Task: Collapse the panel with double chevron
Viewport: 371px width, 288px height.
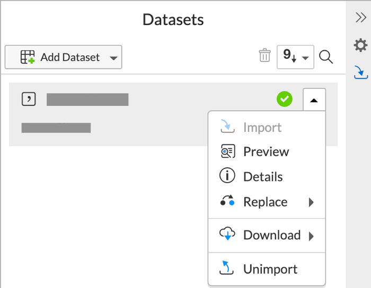Action: pos(361,17)
